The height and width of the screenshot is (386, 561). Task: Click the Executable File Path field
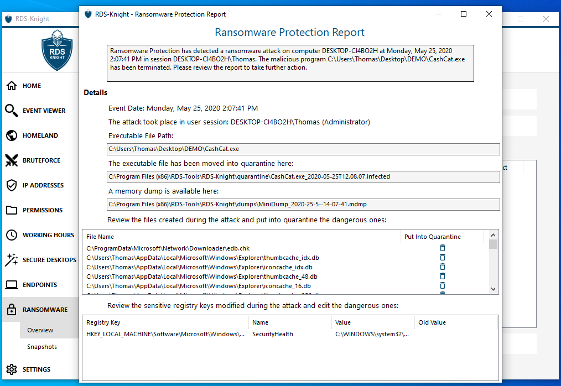[x=303, y=149]
